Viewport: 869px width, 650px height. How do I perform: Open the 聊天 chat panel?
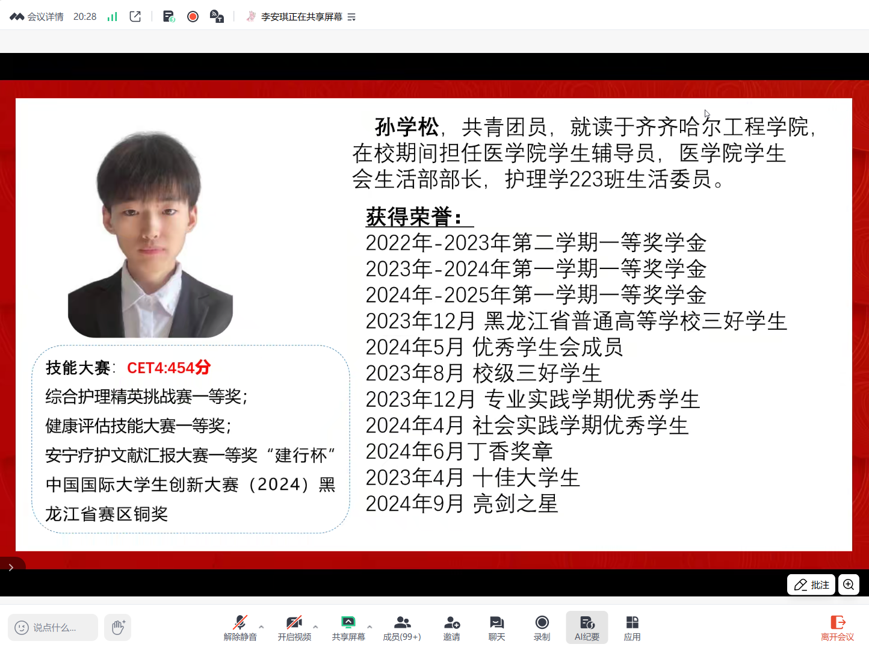click(496, 628)
